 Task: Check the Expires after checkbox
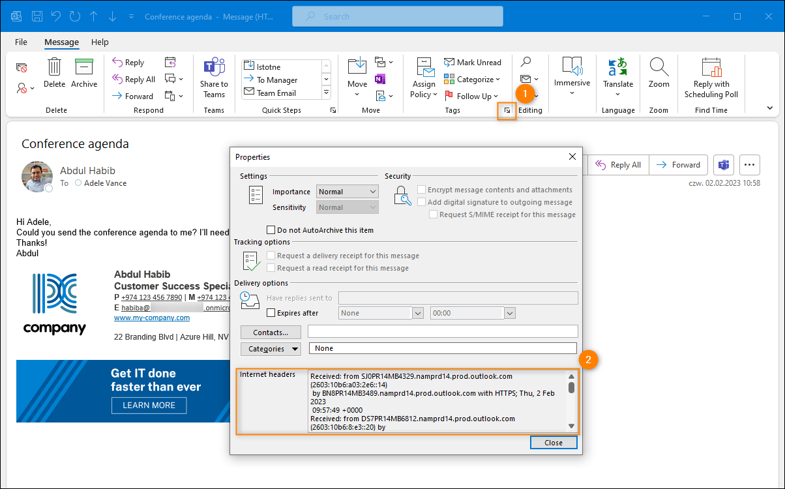271,313
